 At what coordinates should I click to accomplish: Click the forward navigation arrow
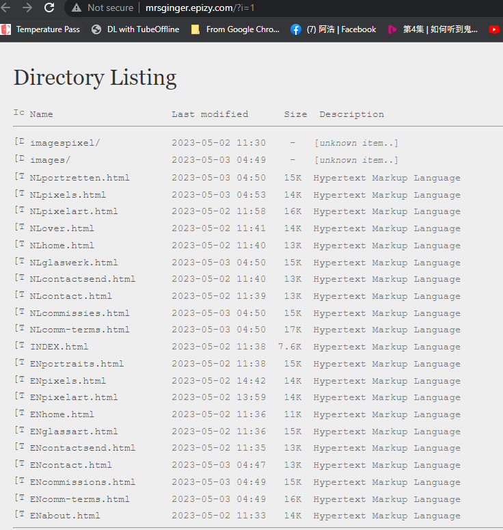[27, 8]
